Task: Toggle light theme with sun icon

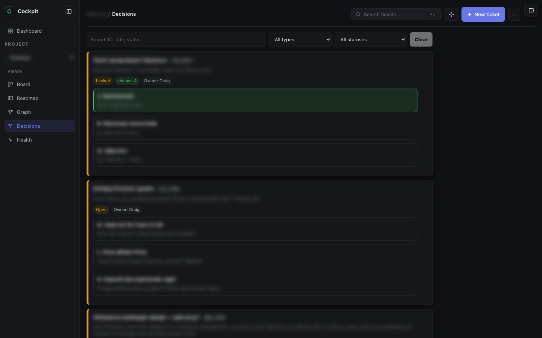Action: [x=451, y=14]
